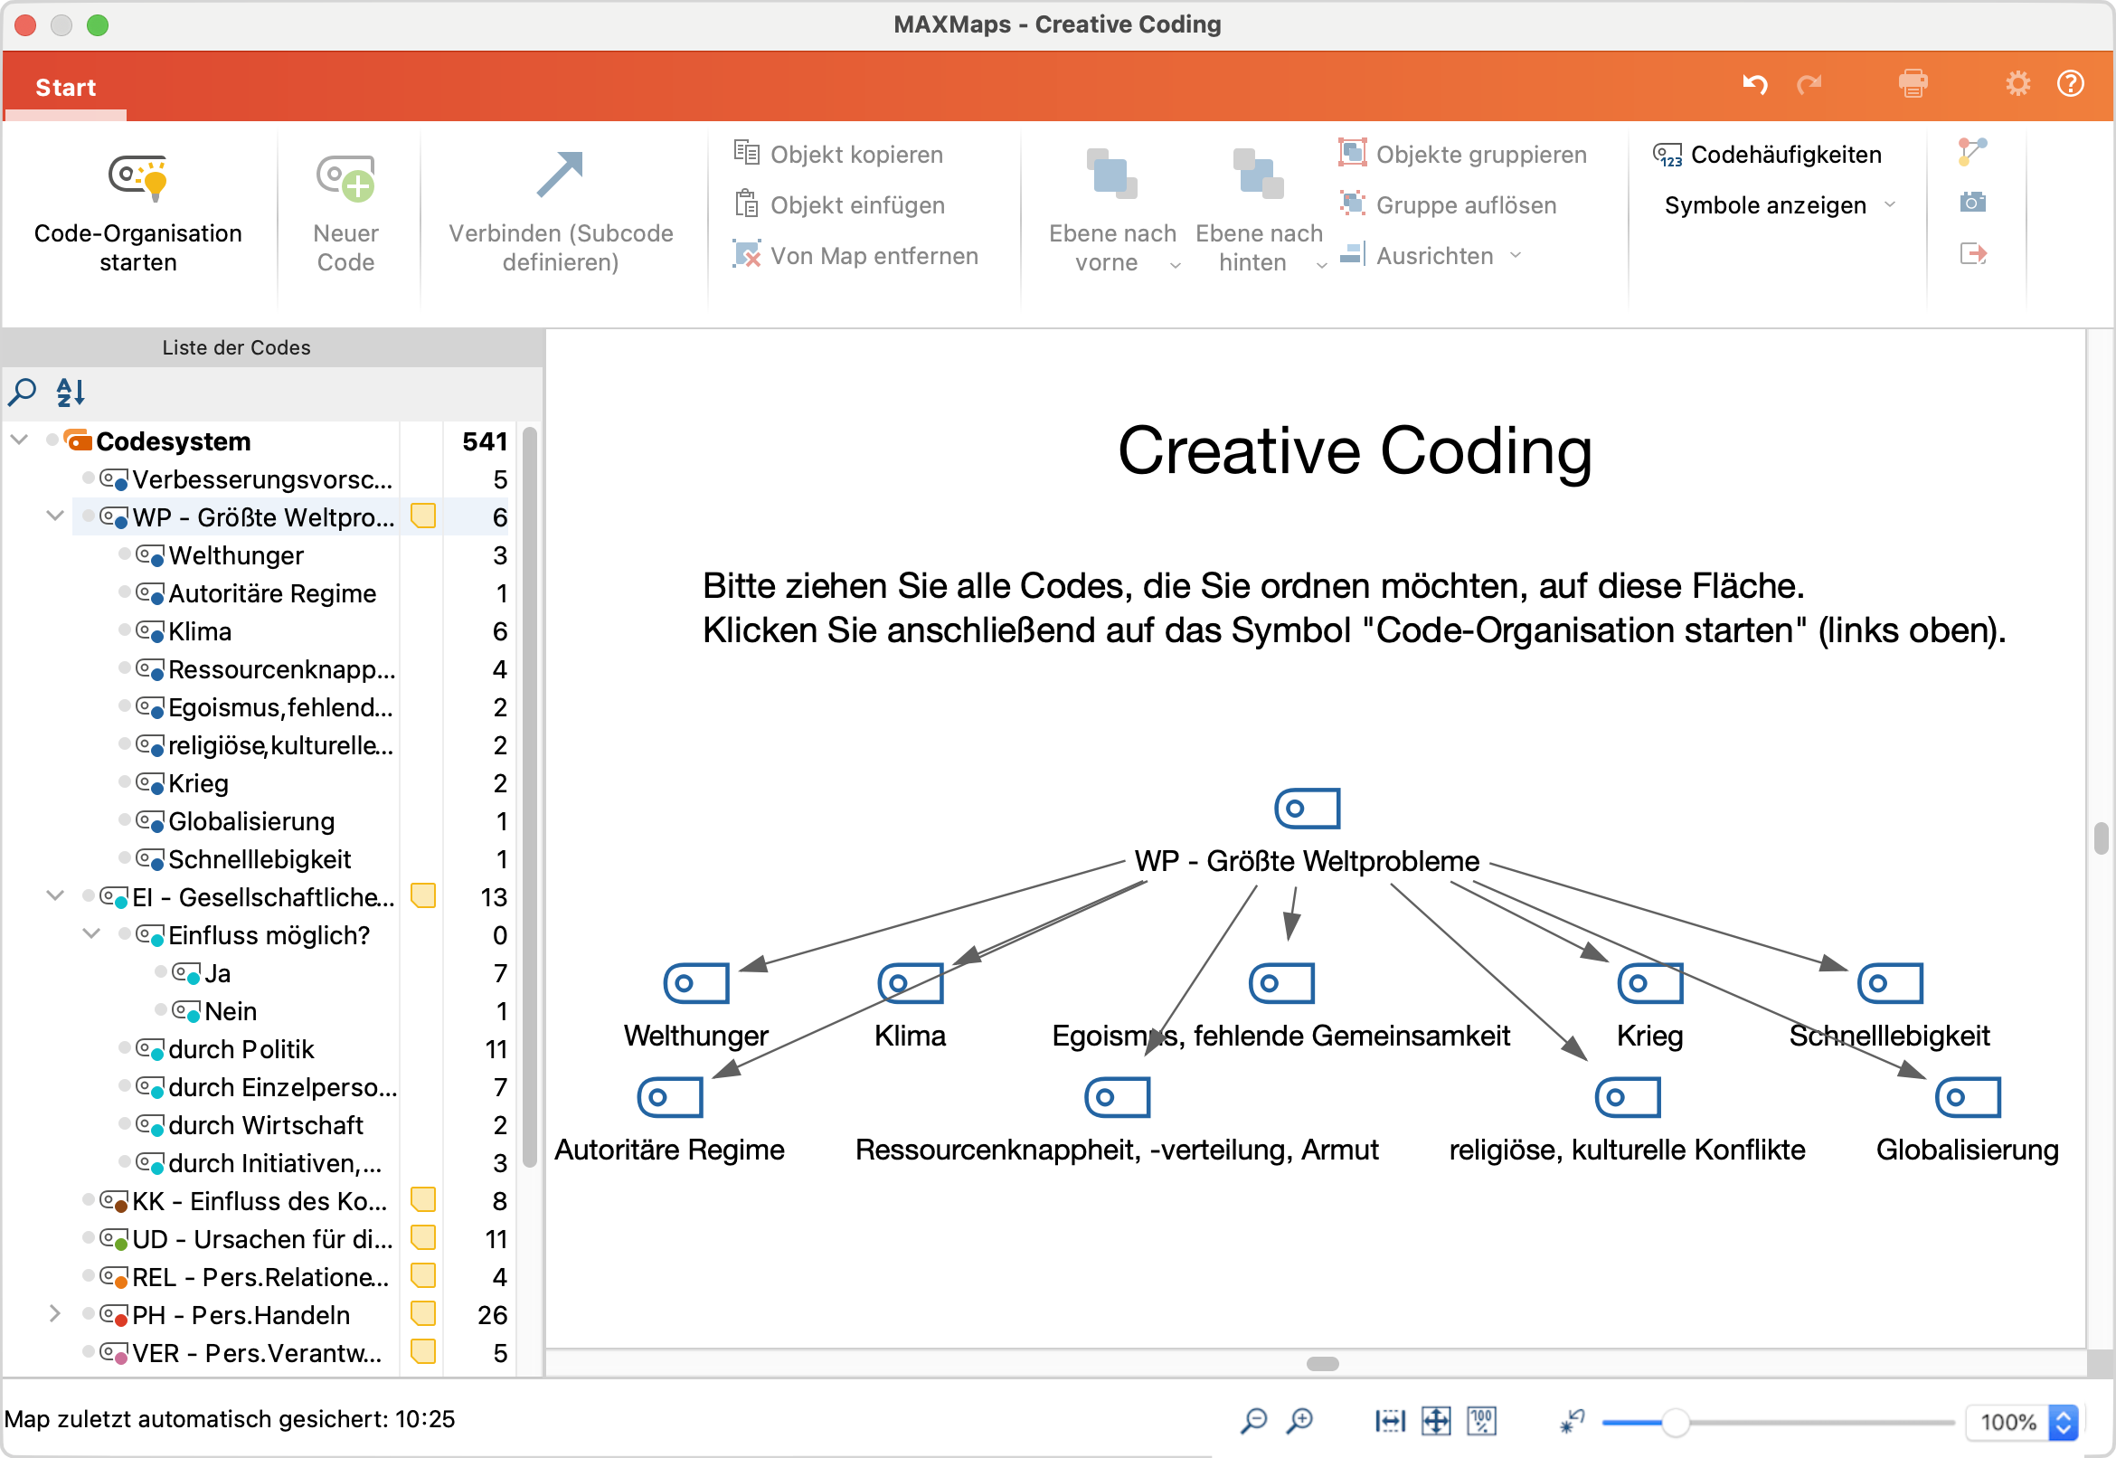2116x1458 pixels.
Task: Open memo of WP - Größte Weltpro...
Action: click(x=423, y=517)
